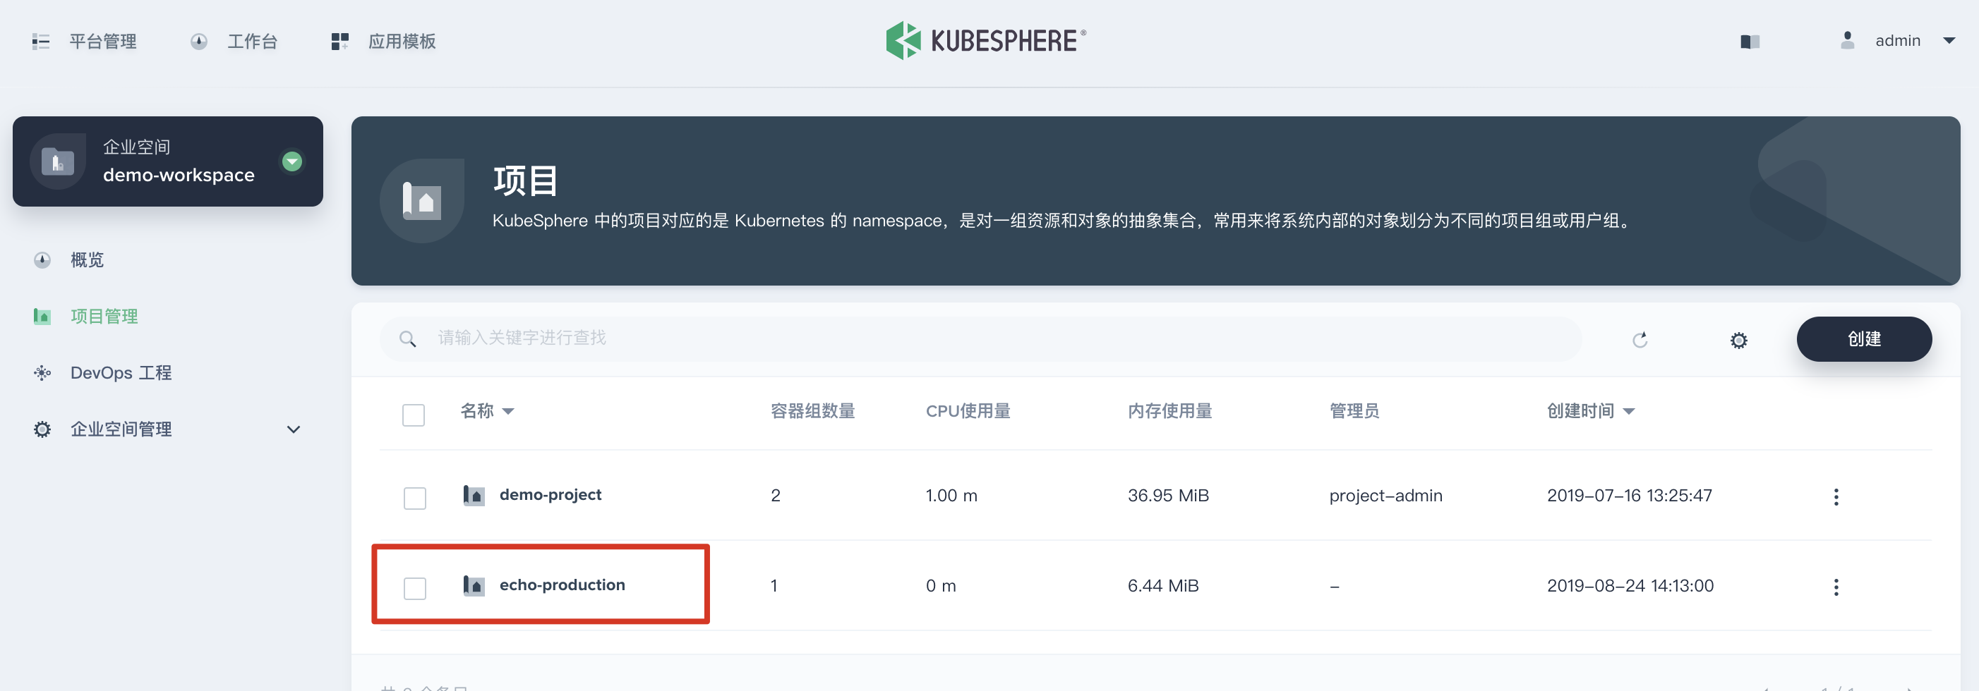Open 应用模板 in the top navigation
This screenshot has height=691, width=1979.
pos(402,42)
